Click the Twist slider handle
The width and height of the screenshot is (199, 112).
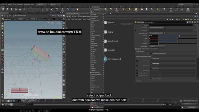178,41
